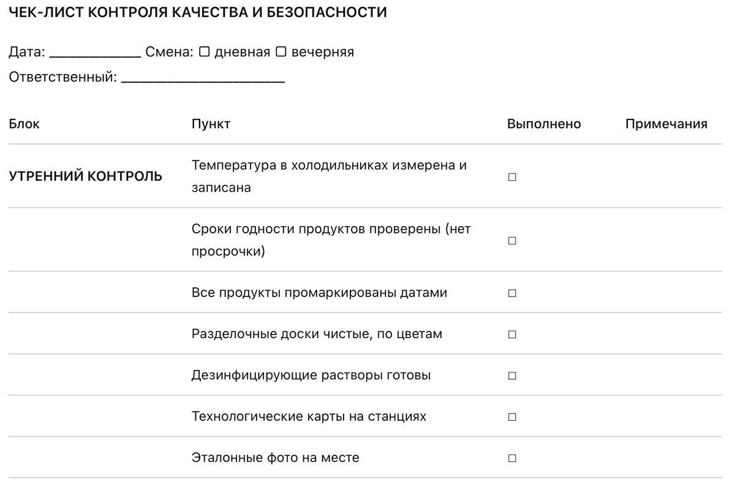Screen dimensions: 735x479
Task: Click the 'Смена:' label text
Action: pos(170,52)
